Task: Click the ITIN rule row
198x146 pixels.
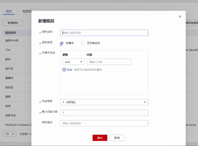Action: click(x=17, y=50)
